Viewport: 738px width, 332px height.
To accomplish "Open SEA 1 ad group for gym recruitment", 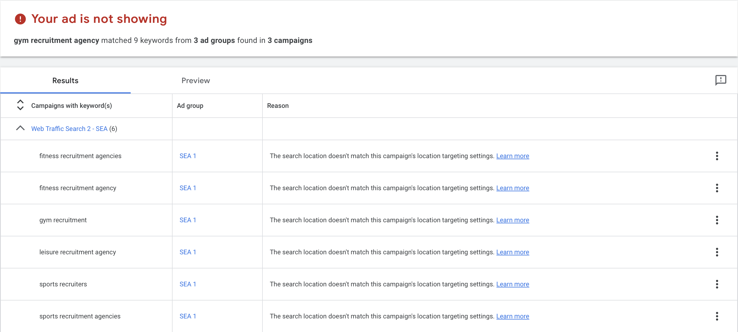I will click(188, 220).
